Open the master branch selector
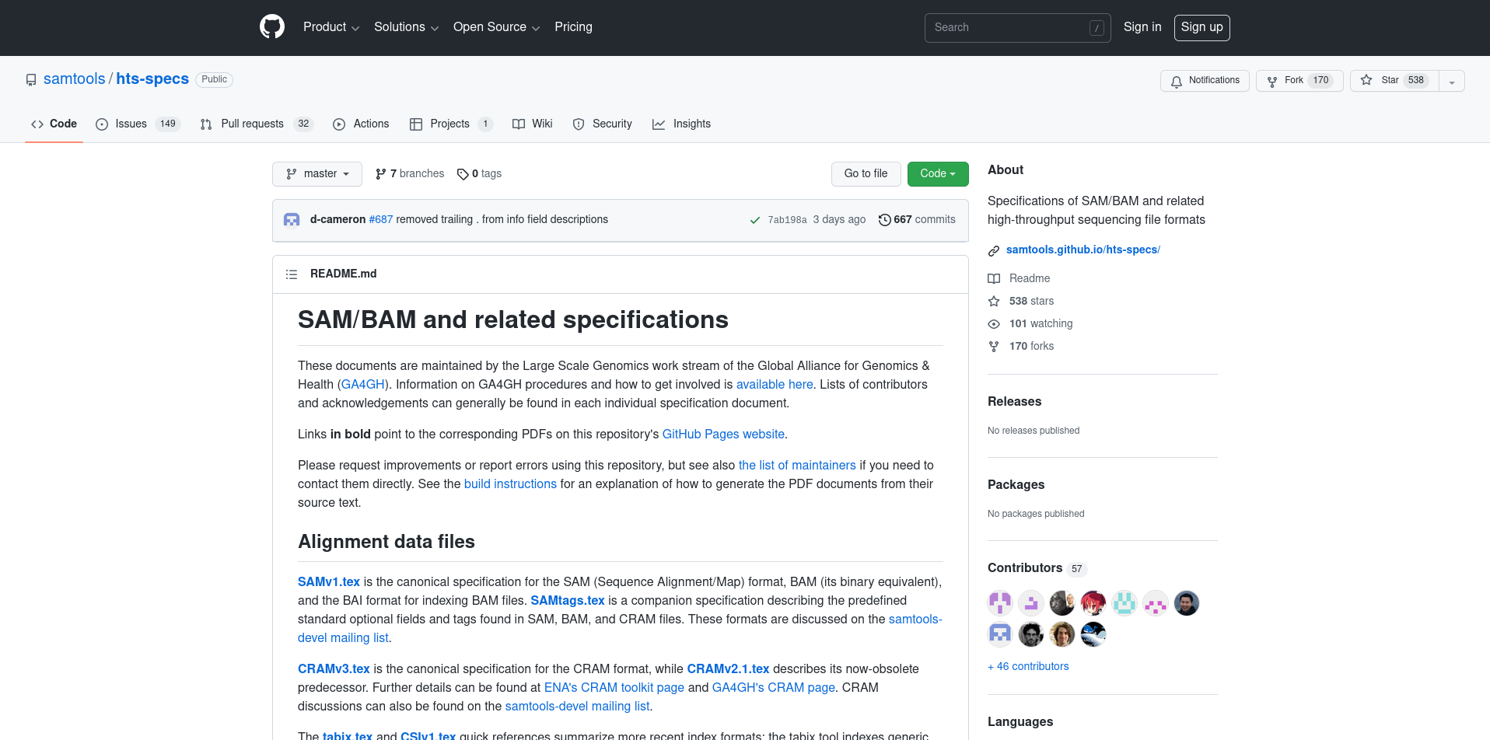Screen dimensions: 1490x740 point(317,174)
